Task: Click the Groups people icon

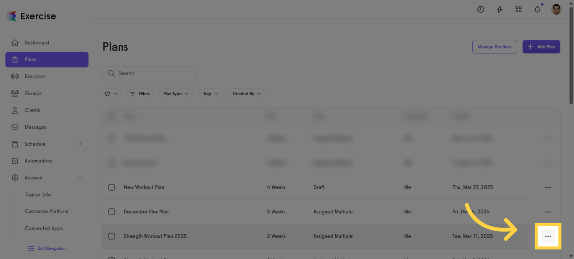Action: tap(15, 93)
